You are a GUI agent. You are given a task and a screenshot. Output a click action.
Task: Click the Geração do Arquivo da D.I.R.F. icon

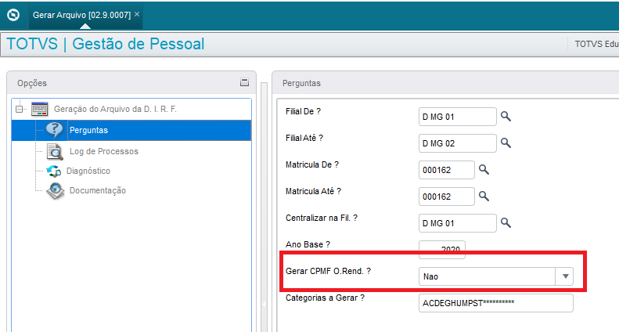(39, 109)
